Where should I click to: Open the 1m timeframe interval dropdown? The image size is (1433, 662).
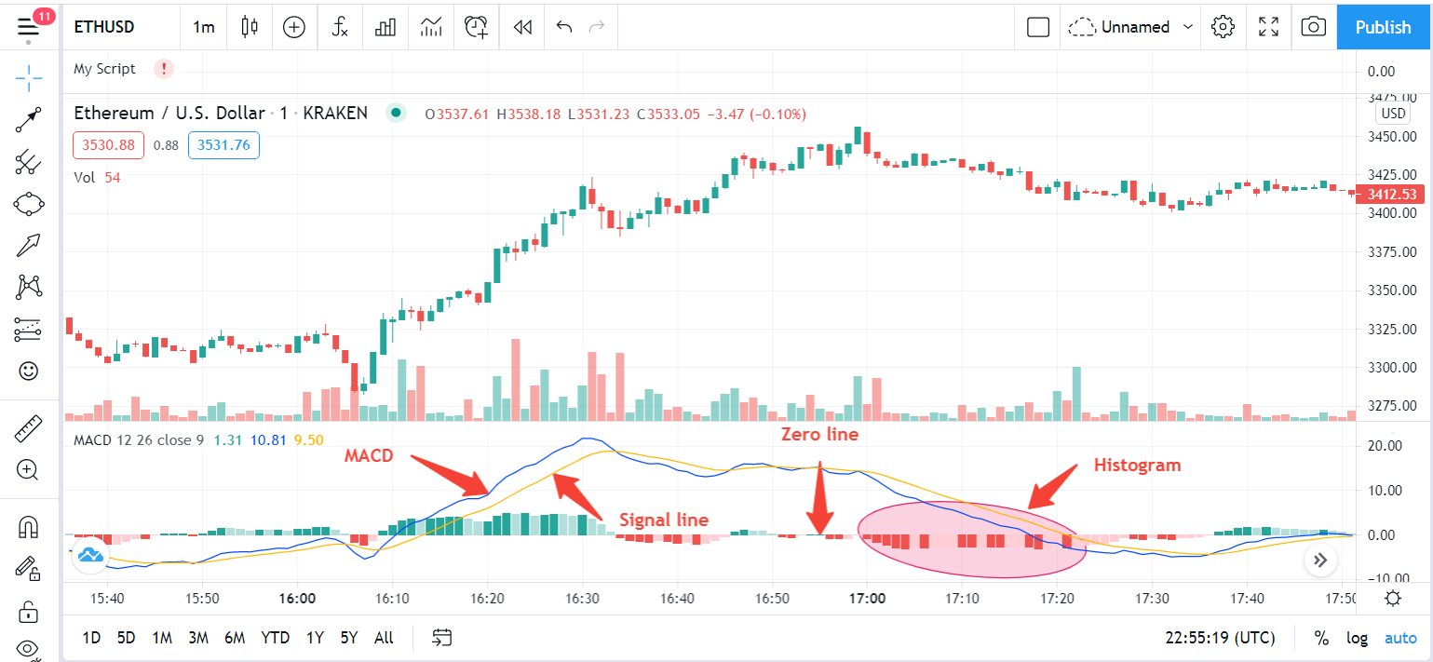click(204, 27)
